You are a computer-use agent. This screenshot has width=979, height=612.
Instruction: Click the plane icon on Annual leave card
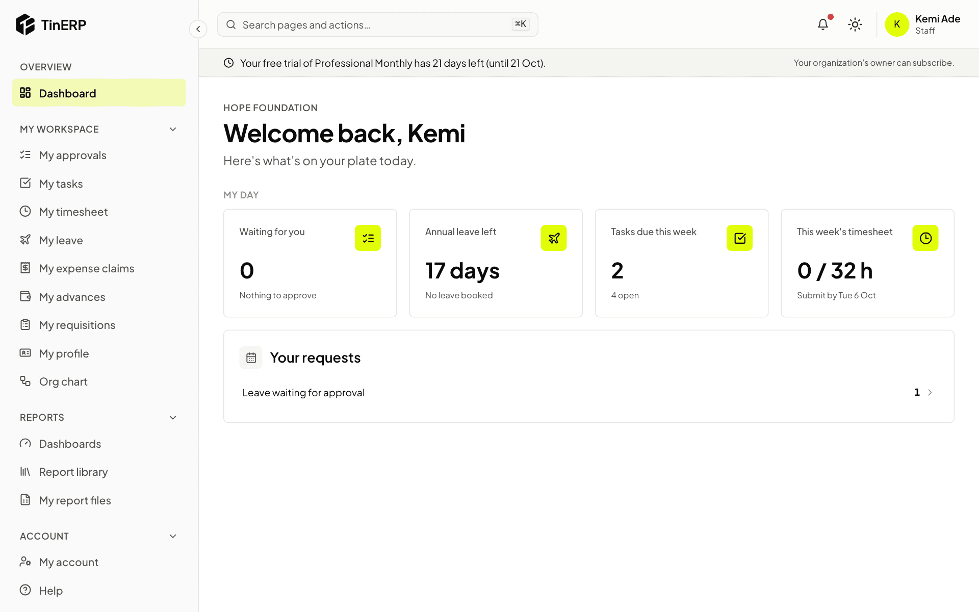(554, 238)
